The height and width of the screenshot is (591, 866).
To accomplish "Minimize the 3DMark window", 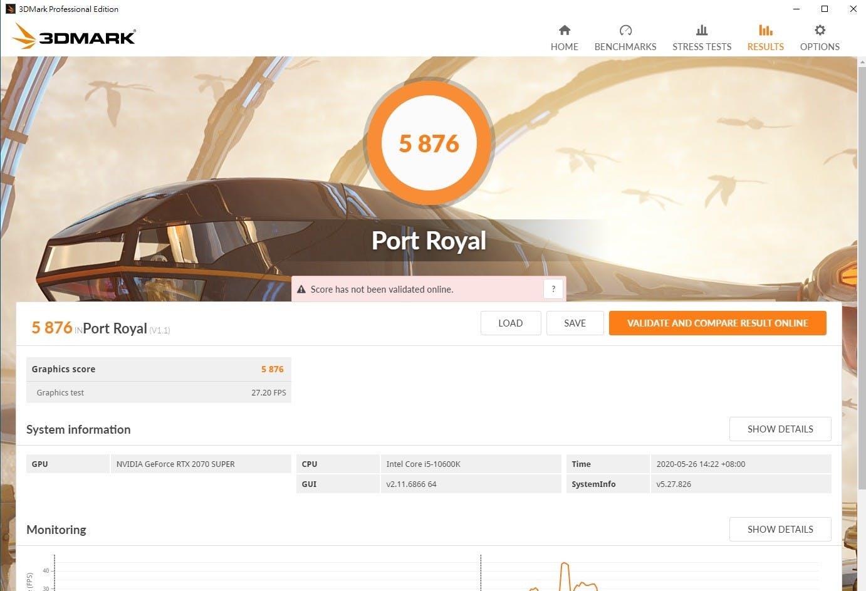I will tap(796, 9).
